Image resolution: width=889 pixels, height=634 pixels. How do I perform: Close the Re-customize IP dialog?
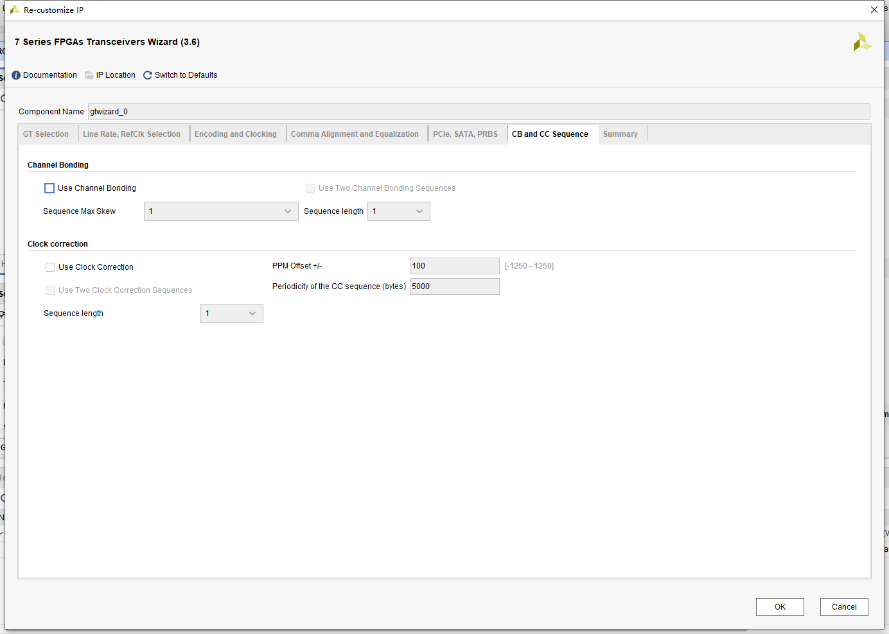tap(874, 10)
